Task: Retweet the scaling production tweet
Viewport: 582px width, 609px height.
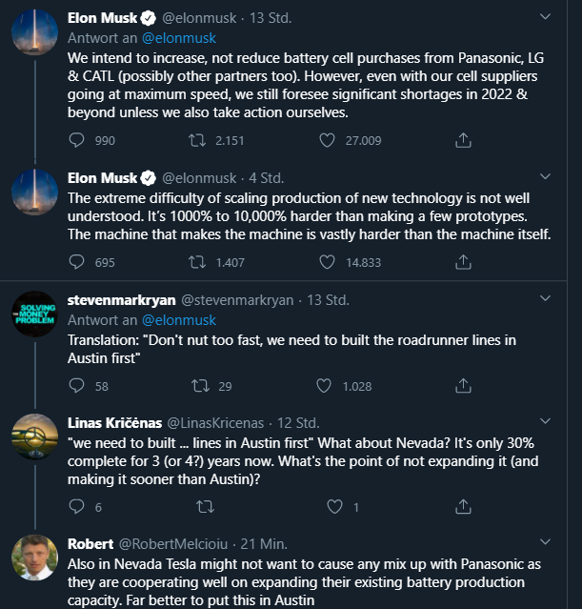Action: (x=200, y=261)
